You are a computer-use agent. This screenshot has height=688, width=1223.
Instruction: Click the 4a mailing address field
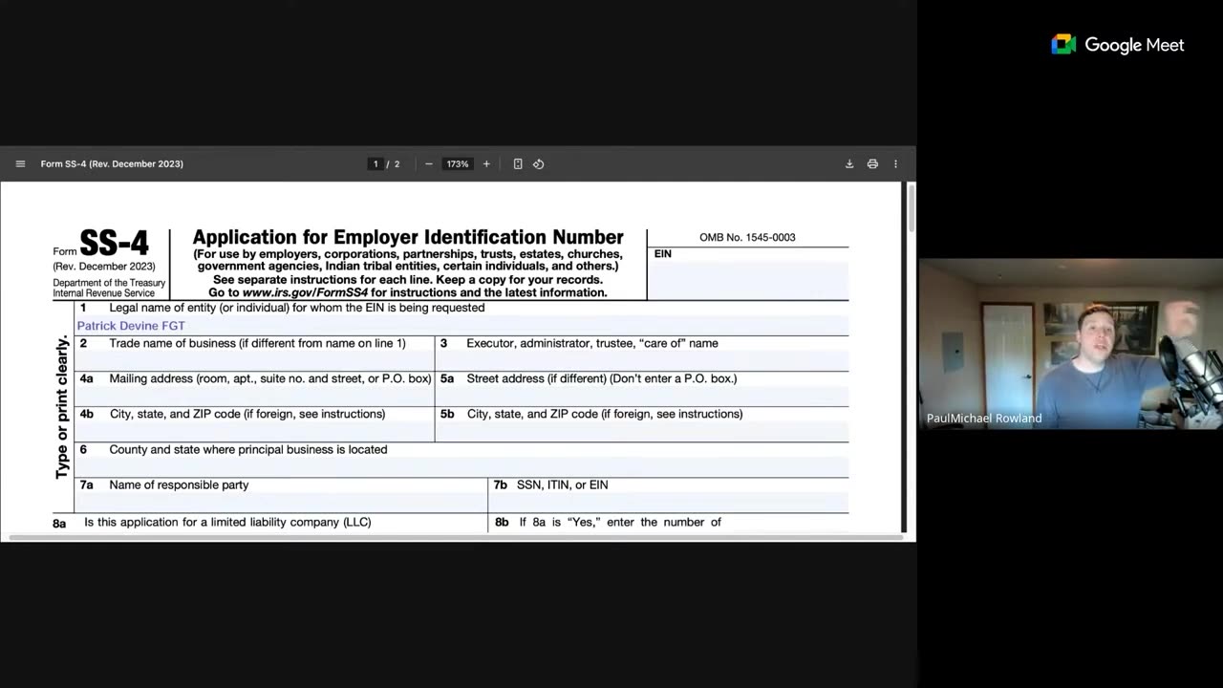point(254,397)
